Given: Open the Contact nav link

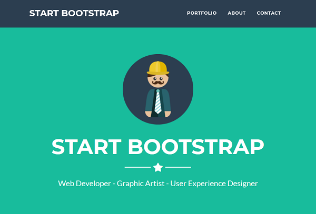Looking at the screenshot, I should (x=269, y=13).
